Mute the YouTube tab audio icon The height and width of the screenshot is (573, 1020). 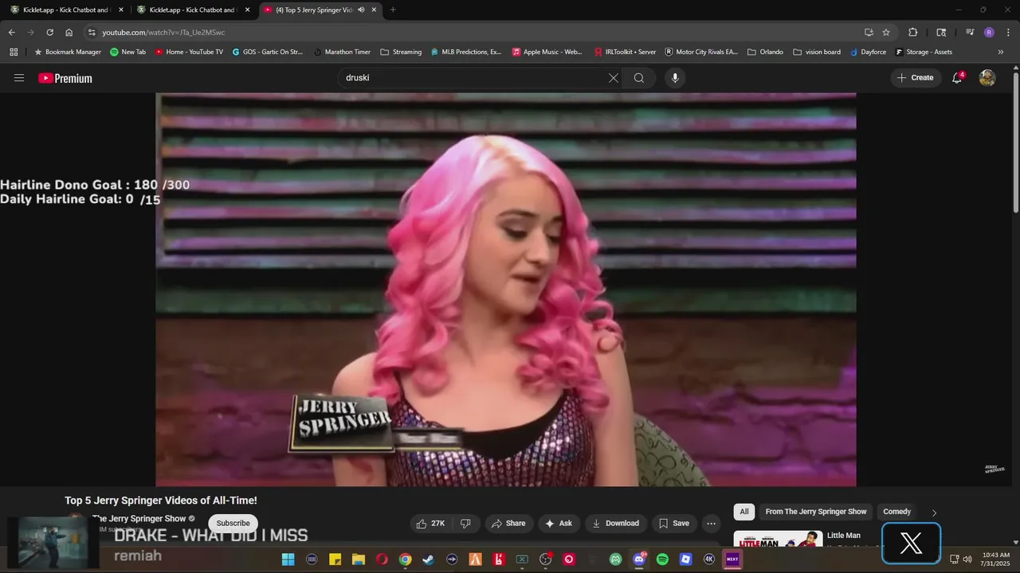pyautogui.click(x=361, y=10)
